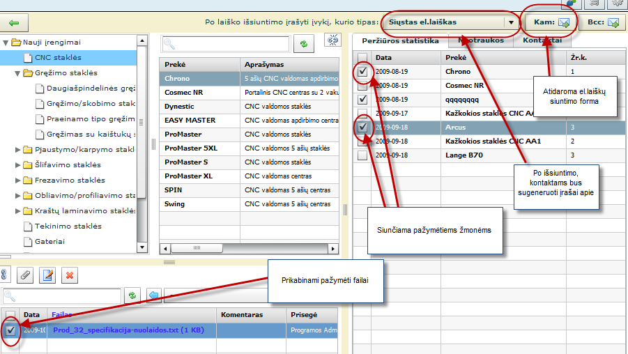Tick the checkbox for the Chrono statistics row
Viewport: 628px width, 354px height.
362,72
